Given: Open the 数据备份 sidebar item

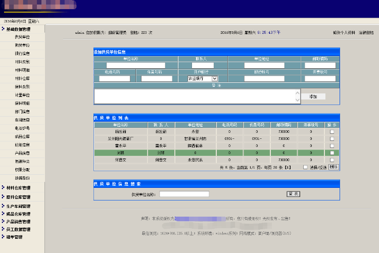Looking at the screenshot, I should [x=22, y=178].
